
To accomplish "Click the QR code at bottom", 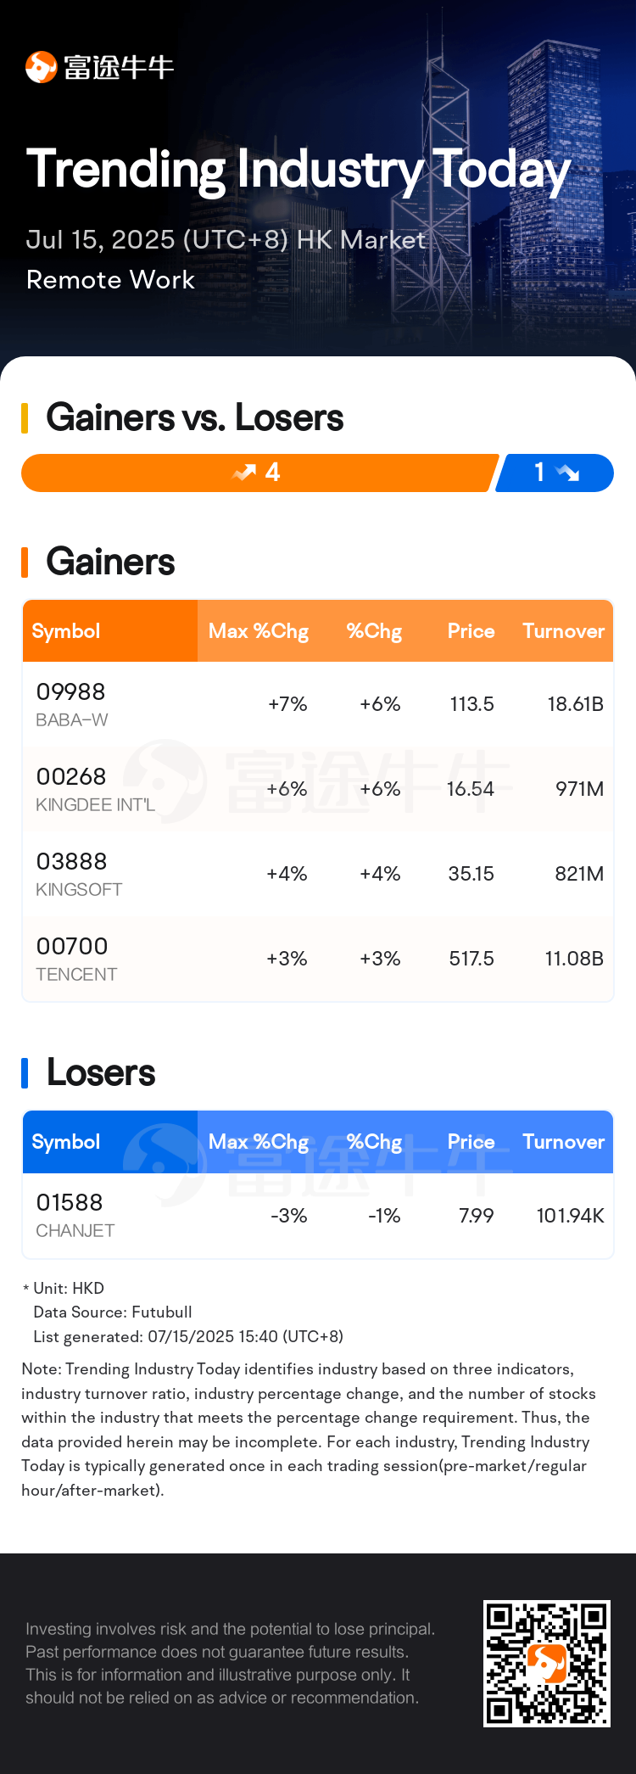I will (x=547, y=1664).
